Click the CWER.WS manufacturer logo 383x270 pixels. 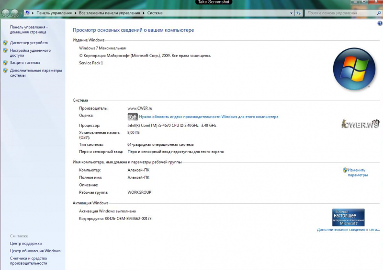360,124
